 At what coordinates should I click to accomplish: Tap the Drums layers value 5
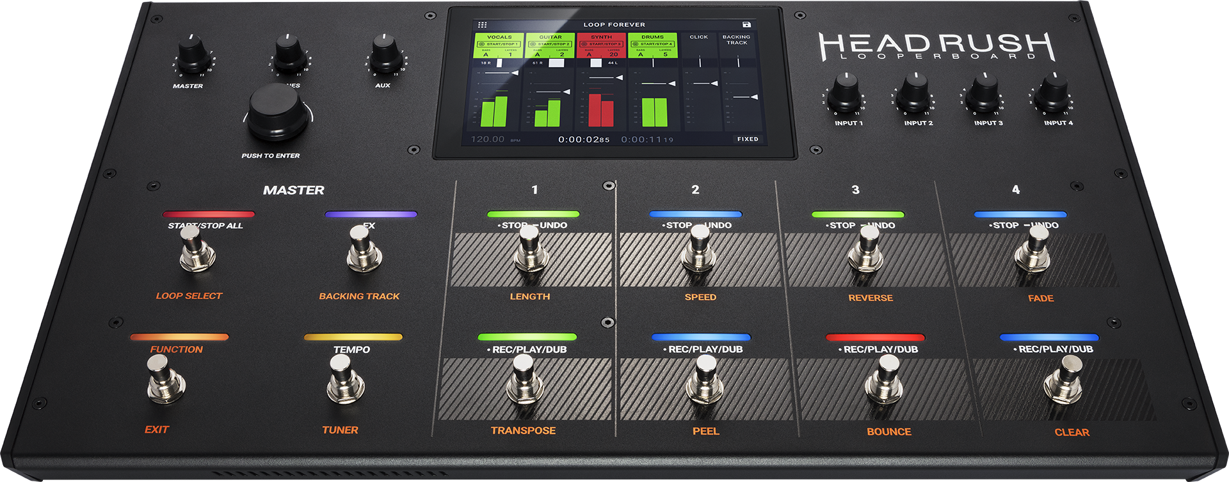coord(665,54)
